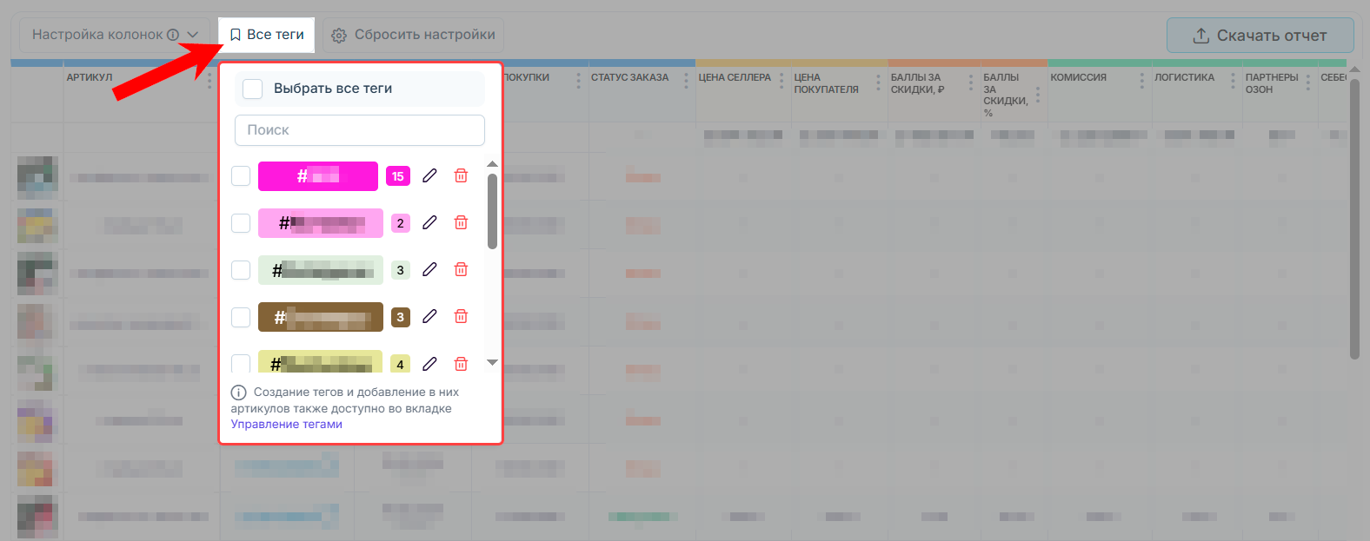This screenshot has width=1370, height=541.
Task: Click the gear icon in Сбросить настройки
Action: (x=340, y=36)
